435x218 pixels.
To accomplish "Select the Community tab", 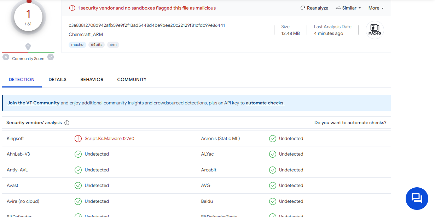I will (x=132, y=80).
